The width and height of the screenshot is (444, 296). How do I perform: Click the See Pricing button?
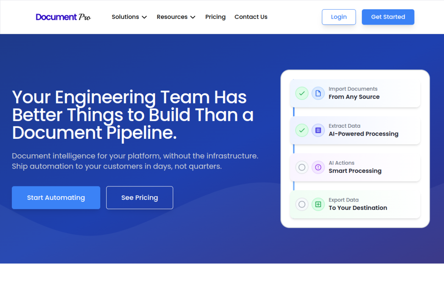point(139,198)
